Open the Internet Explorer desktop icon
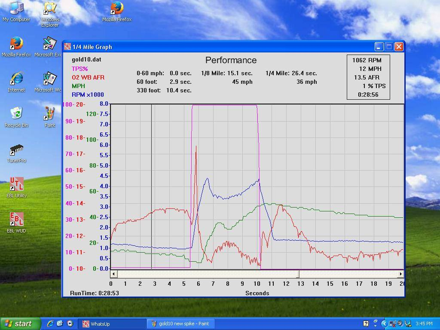440x330 pixels. 16,80
